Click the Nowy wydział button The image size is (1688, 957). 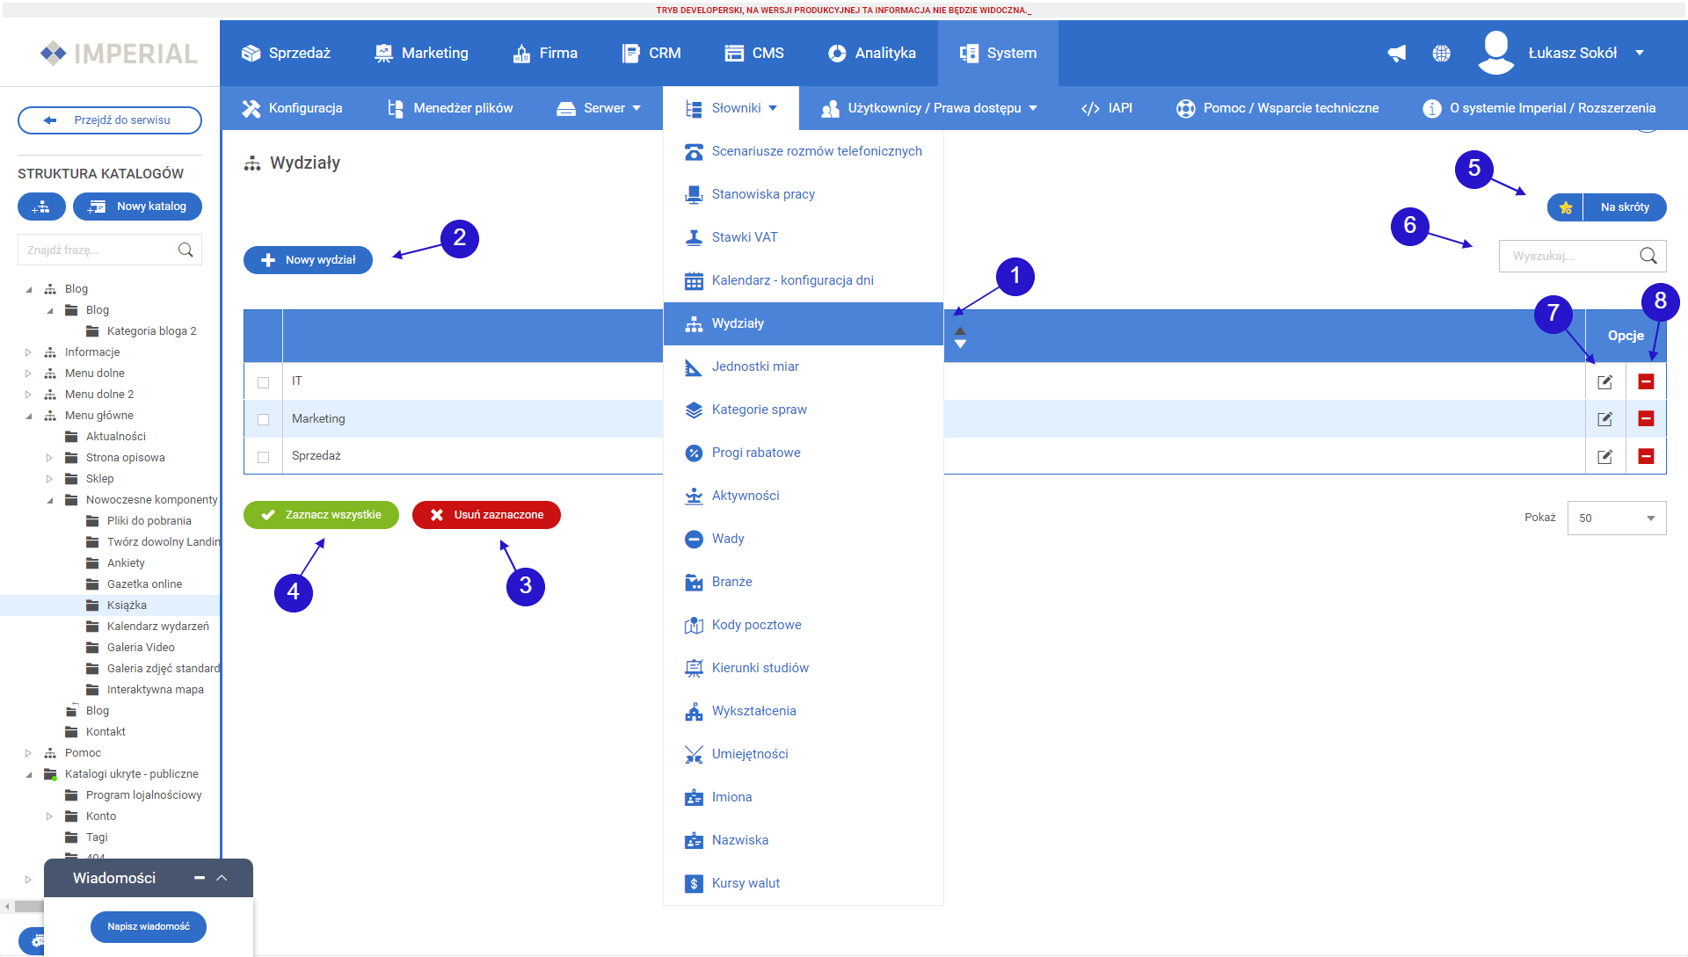(308, 260)
